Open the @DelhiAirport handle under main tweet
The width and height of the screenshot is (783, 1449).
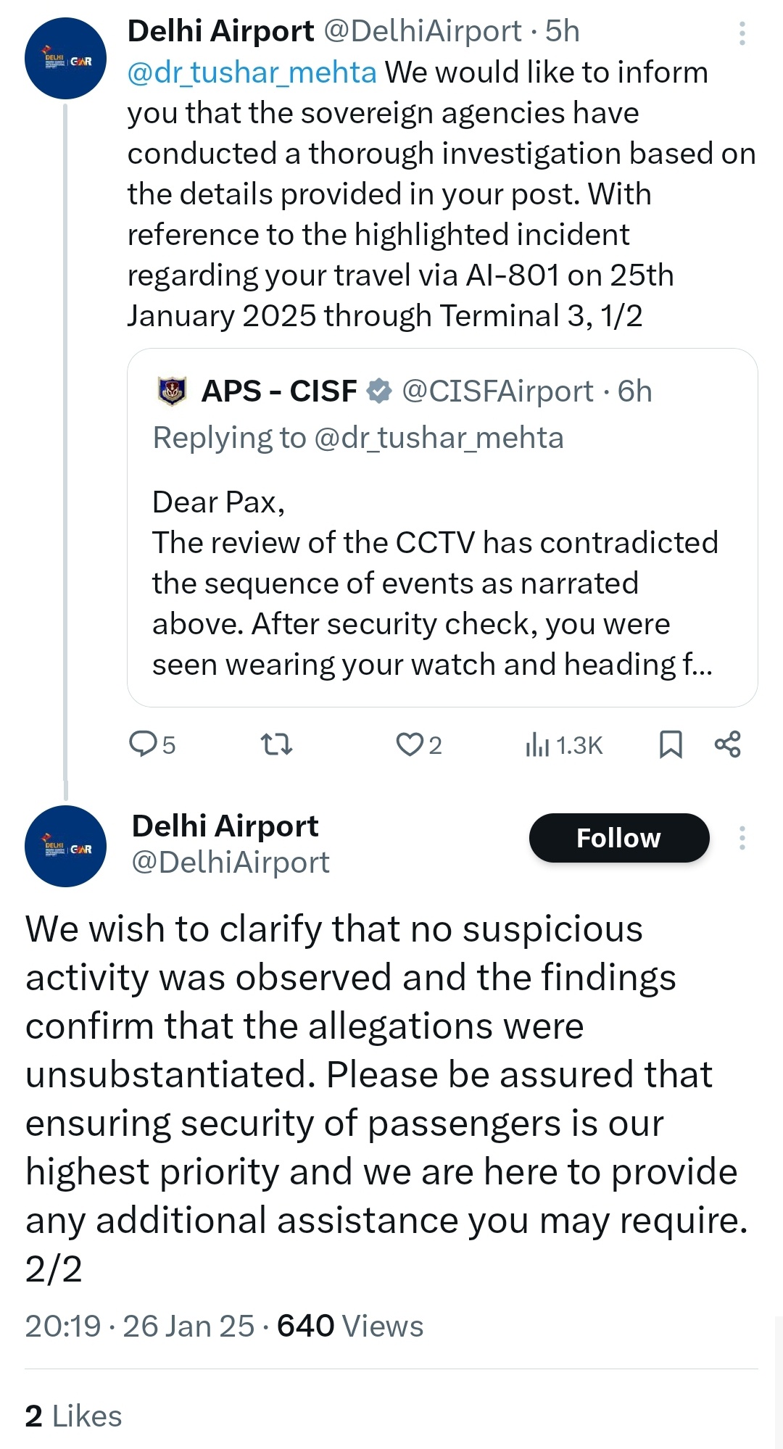pyautogui.click(x=231, y=863)
